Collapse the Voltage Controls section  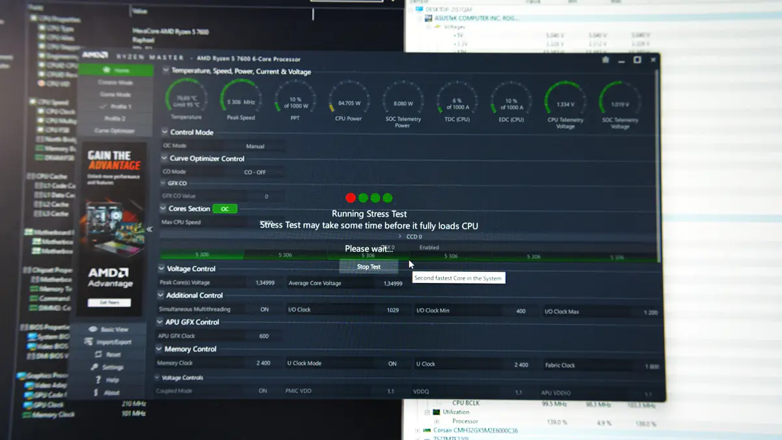click(x=157, y=377)
